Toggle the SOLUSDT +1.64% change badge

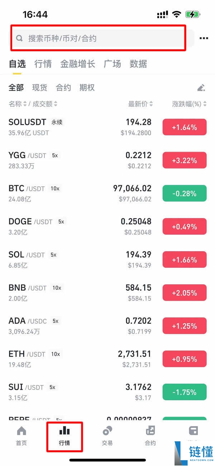tap(185, 127)
